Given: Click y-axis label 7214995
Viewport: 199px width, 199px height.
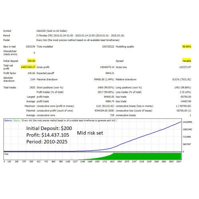Looking at the screenshot, I should click(187, 137).
